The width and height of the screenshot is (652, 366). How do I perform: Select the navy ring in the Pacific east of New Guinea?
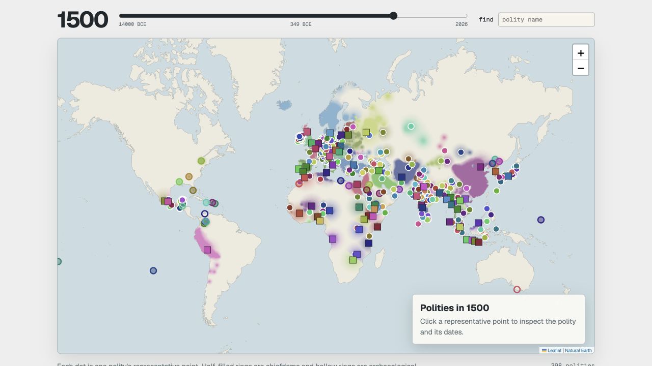point(541,220)
